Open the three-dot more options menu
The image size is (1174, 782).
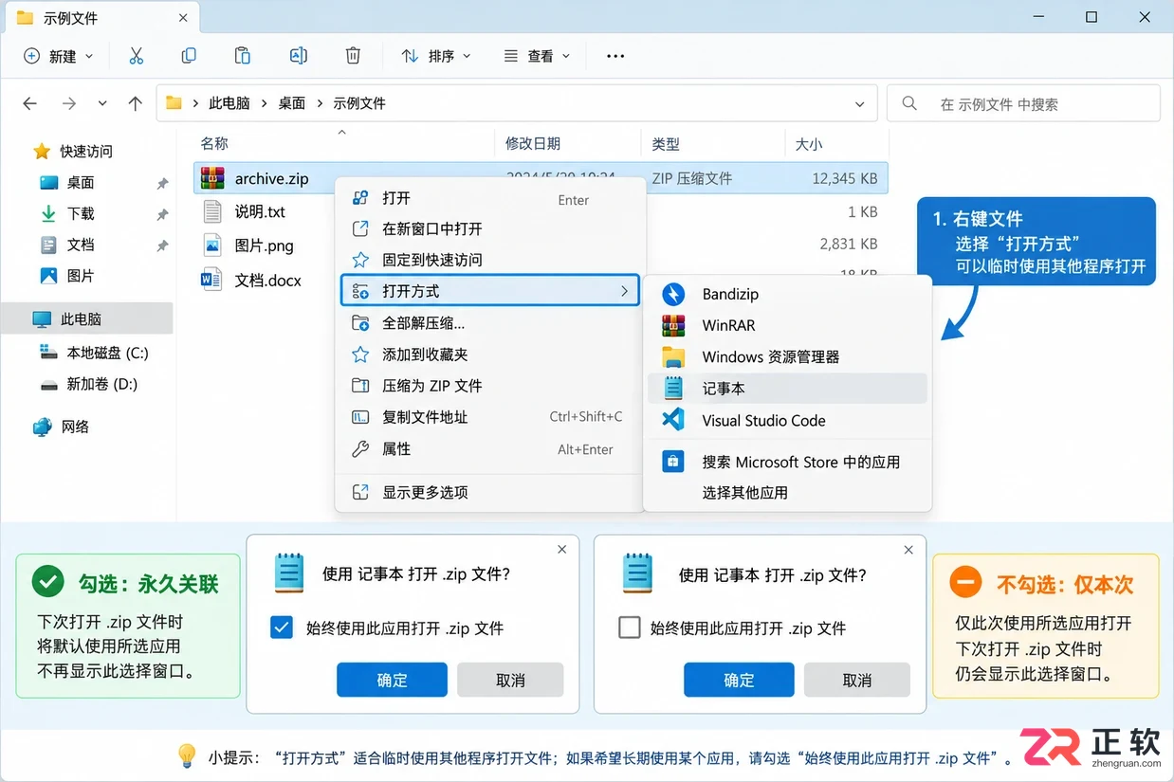(615, 56)
